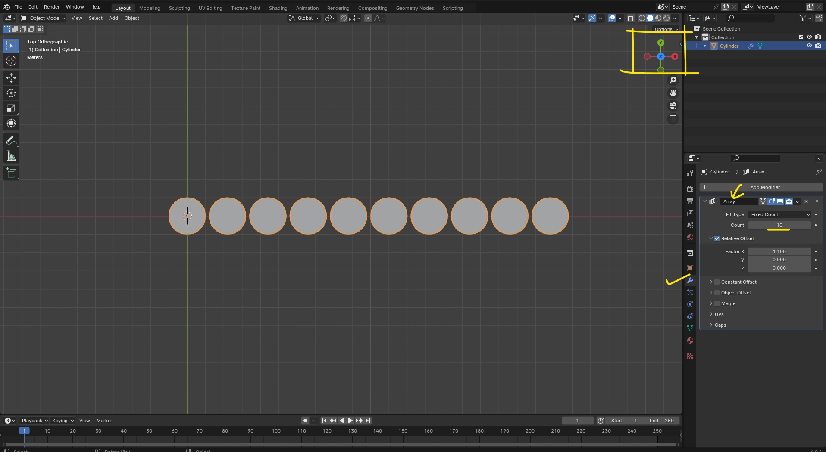This screenshot has width=826, height=452.
Task: Hide the Cylinder in the viewport
Action: pos(810,45)
